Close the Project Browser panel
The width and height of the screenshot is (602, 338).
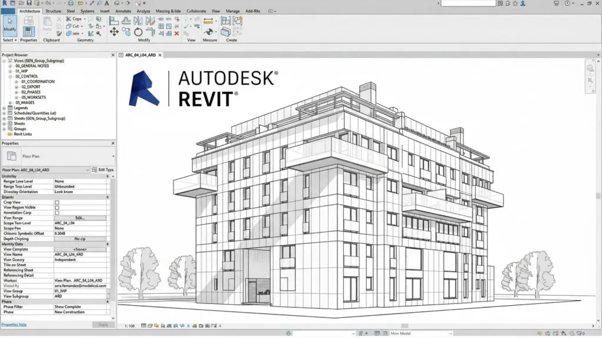pyautogui.click(x=113, y=55)
